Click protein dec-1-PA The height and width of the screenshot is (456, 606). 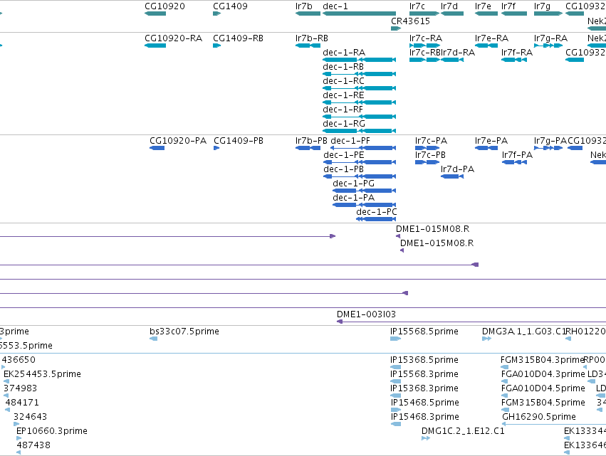[x=365, y=205]
